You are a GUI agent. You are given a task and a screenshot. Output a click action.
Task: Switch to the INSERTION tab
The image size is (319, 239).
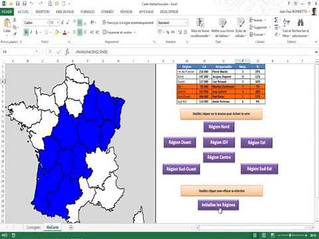pos(43,11)
